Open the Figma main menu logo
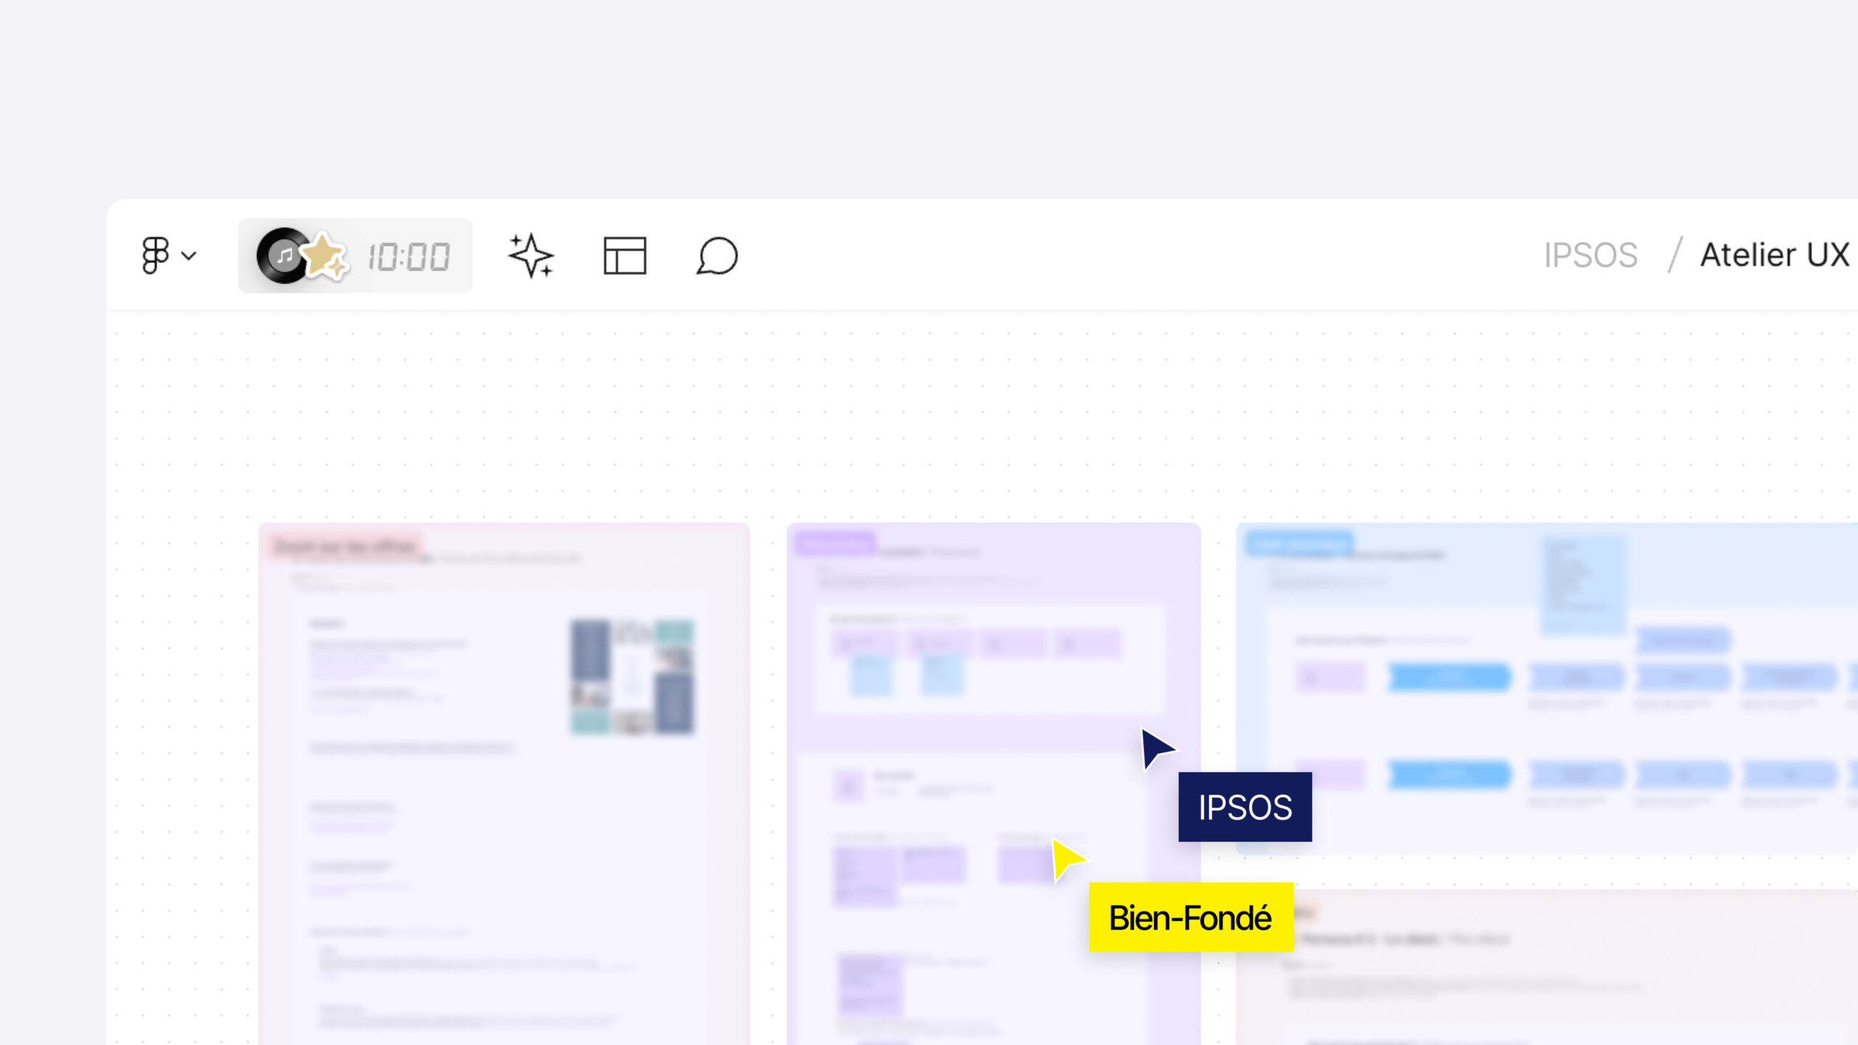 [x=155, y=255]
